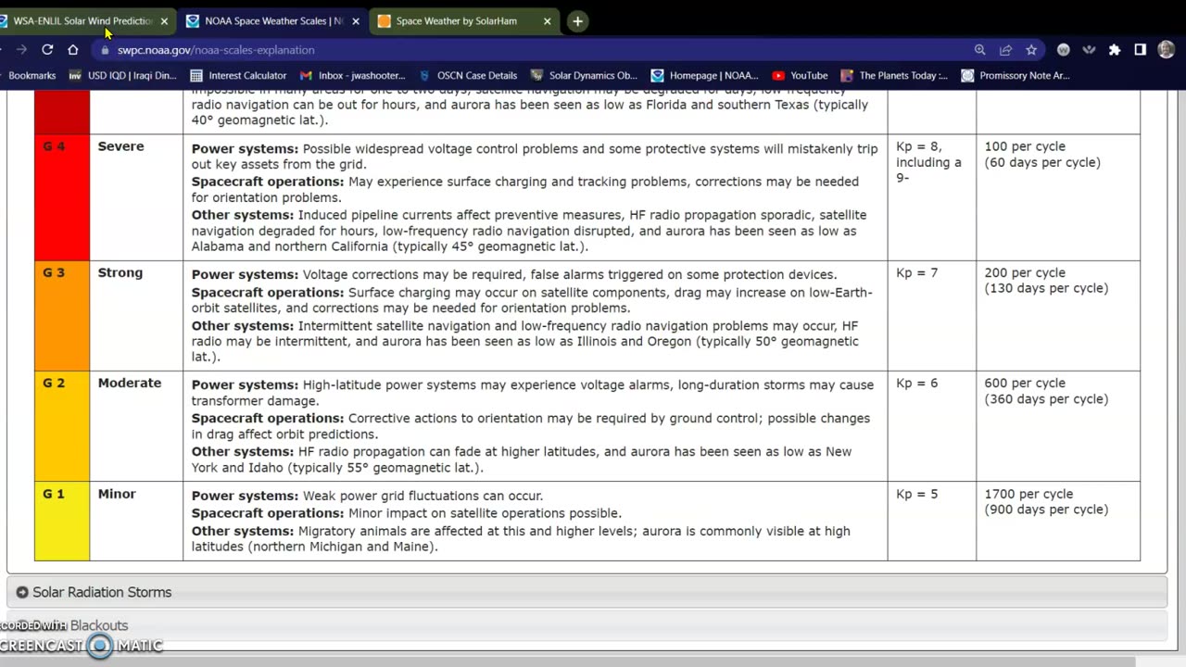Click the 'Moderate' descriptor text

130,383
